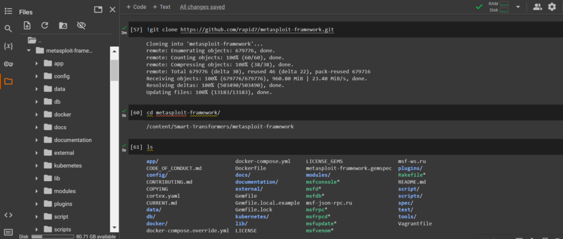Open the secrets key icon
The image size is (563, 239).
coord(8,64)
